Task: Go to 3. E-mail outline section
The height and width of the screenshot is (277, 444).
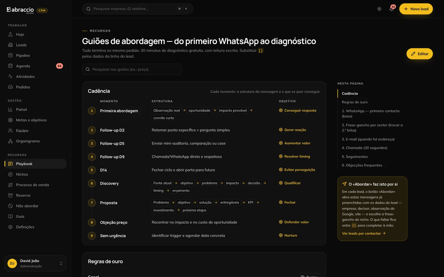Action: pos(368,139)
